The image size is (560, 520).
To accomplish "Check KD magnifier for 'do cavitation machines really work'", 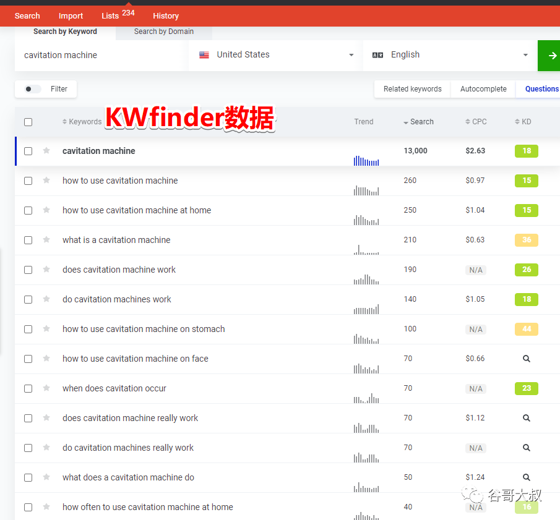I will [x=527, y=448].
